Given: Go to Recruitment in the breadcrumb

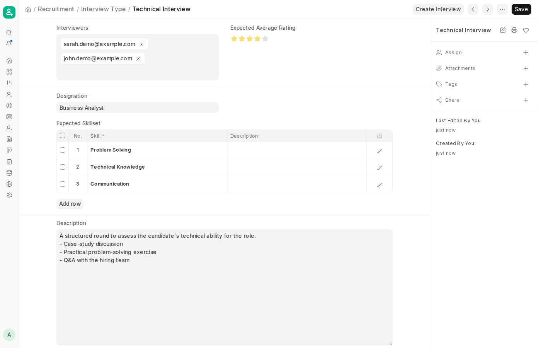Looking at the screenshot, I should click(56, 9).
